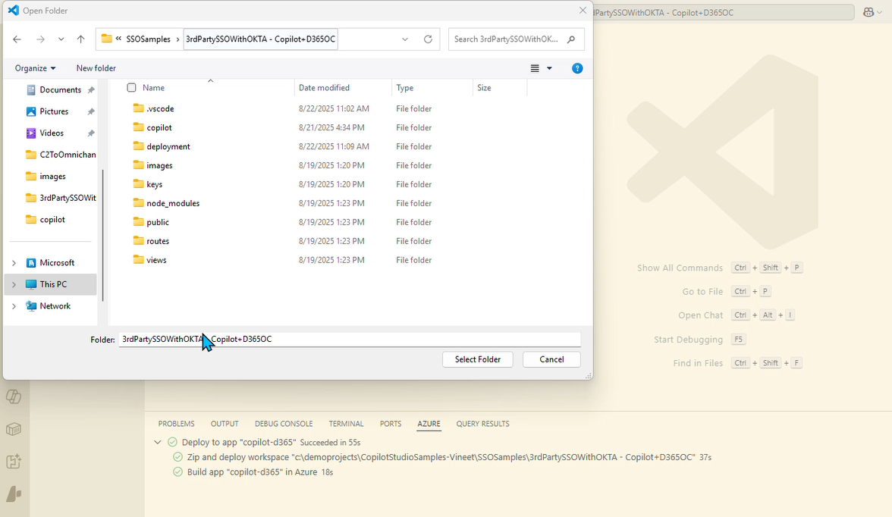Open GitHub Copilot from the activity bar

[13, 396]
